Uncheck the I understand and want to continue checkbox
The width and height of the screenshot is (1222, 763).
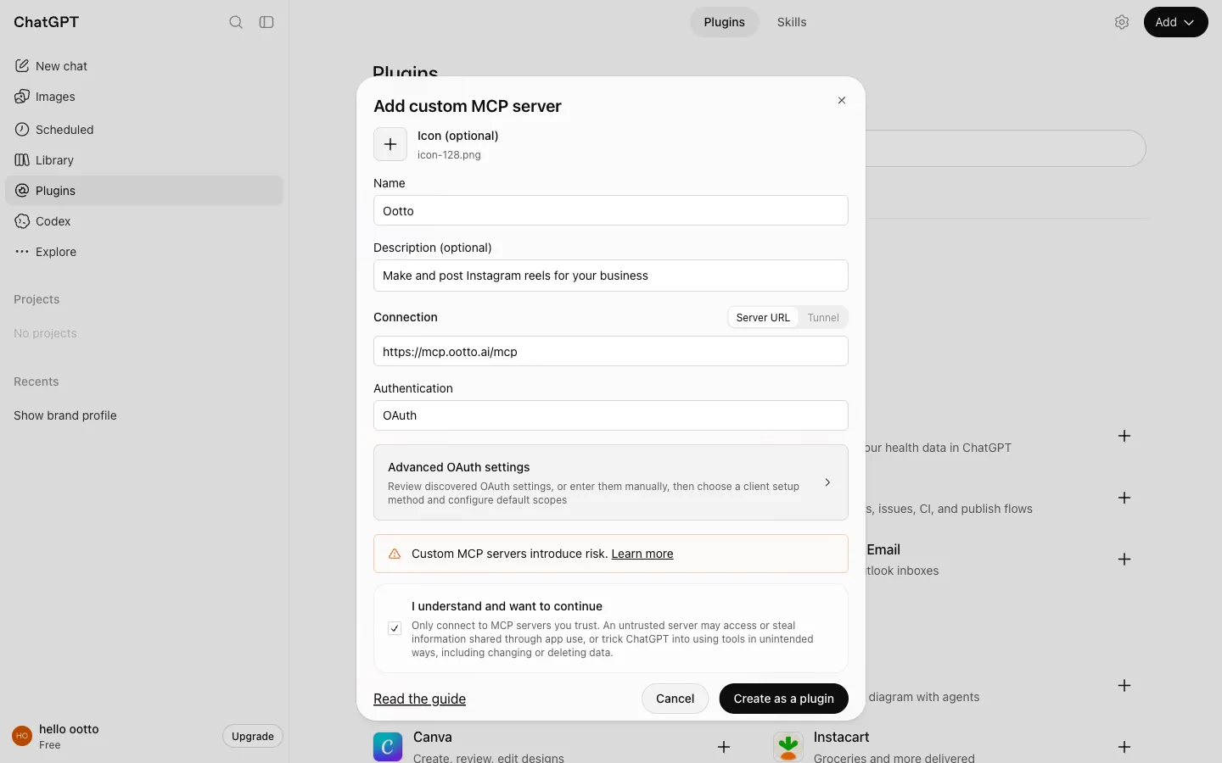tap(395, 628)
